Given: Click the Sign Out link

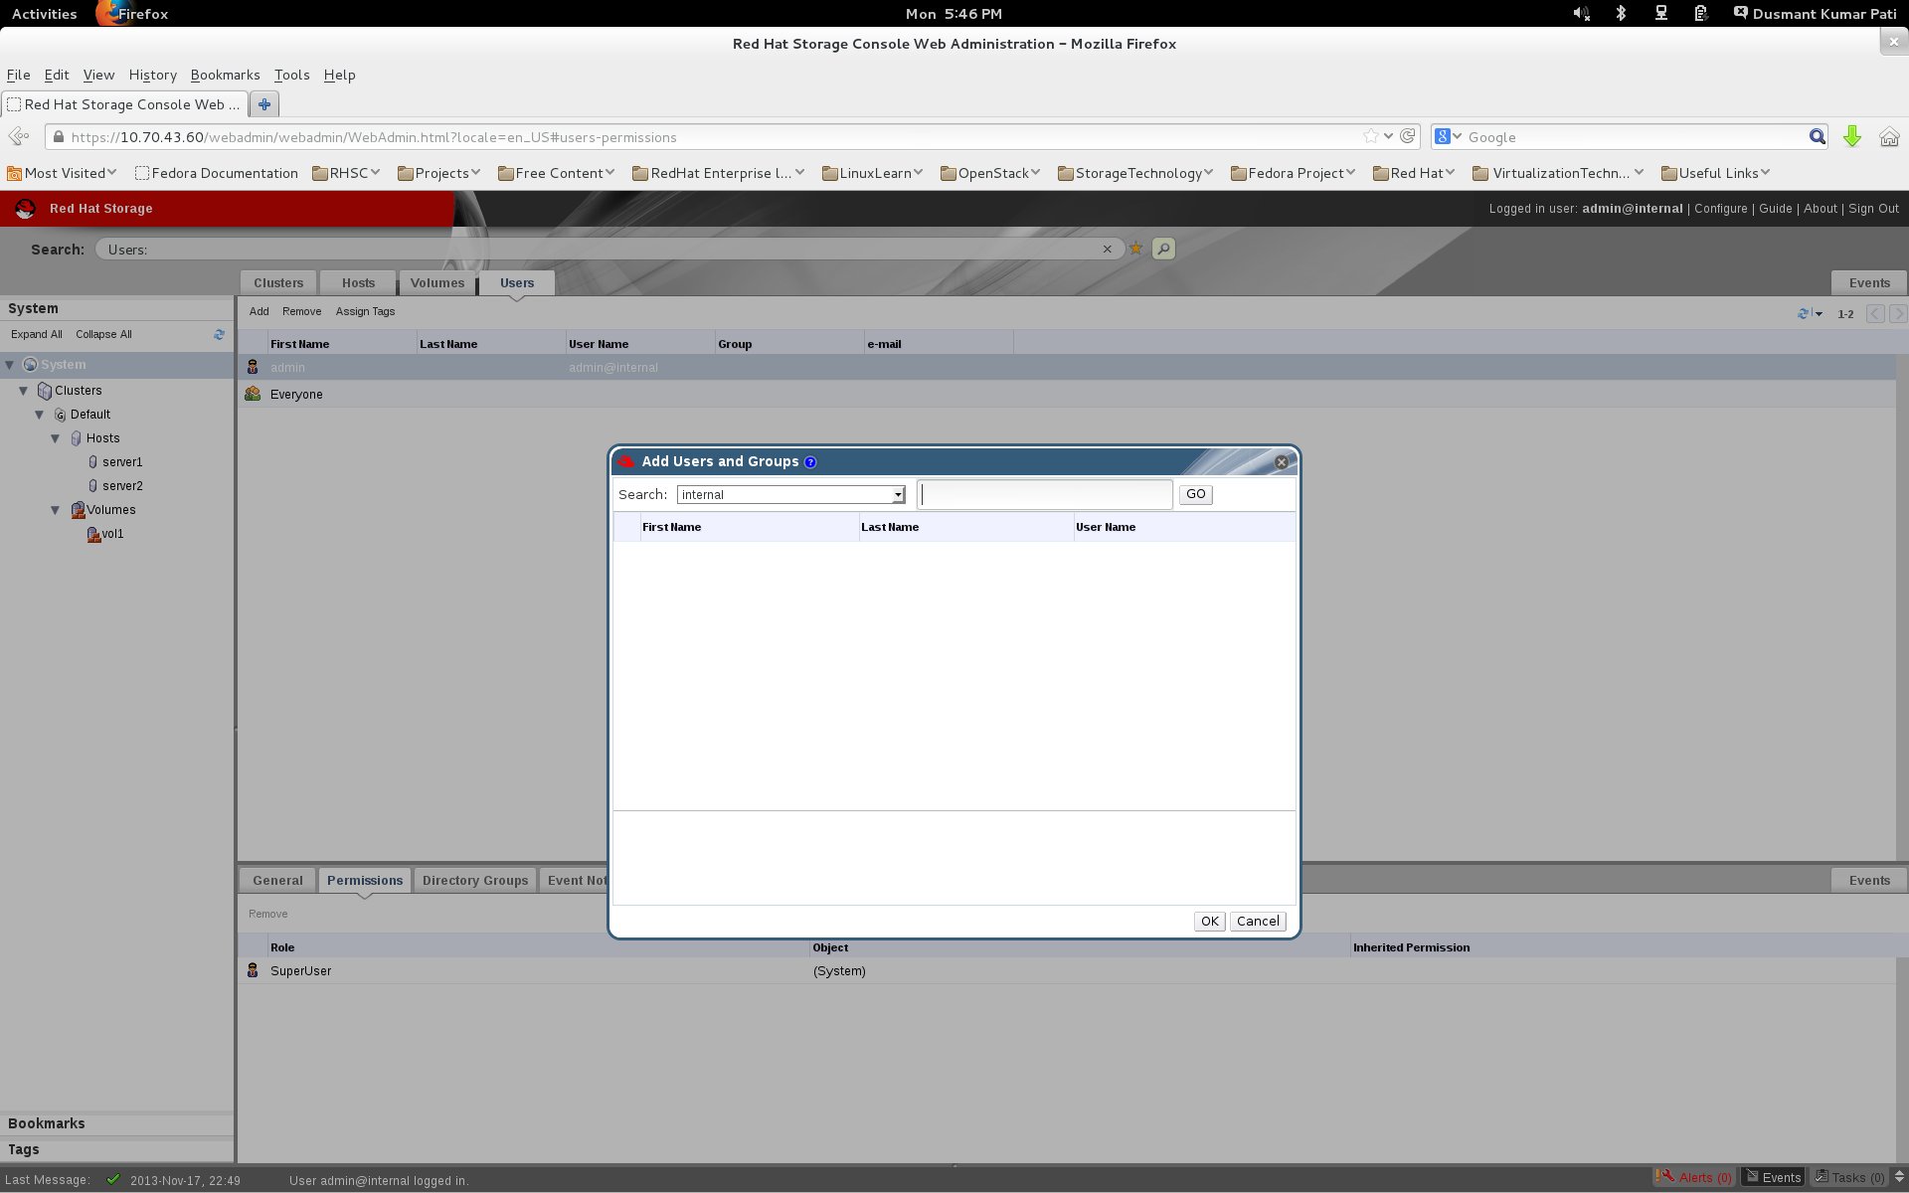Looking at the screenshot, I should (1873, 209).
